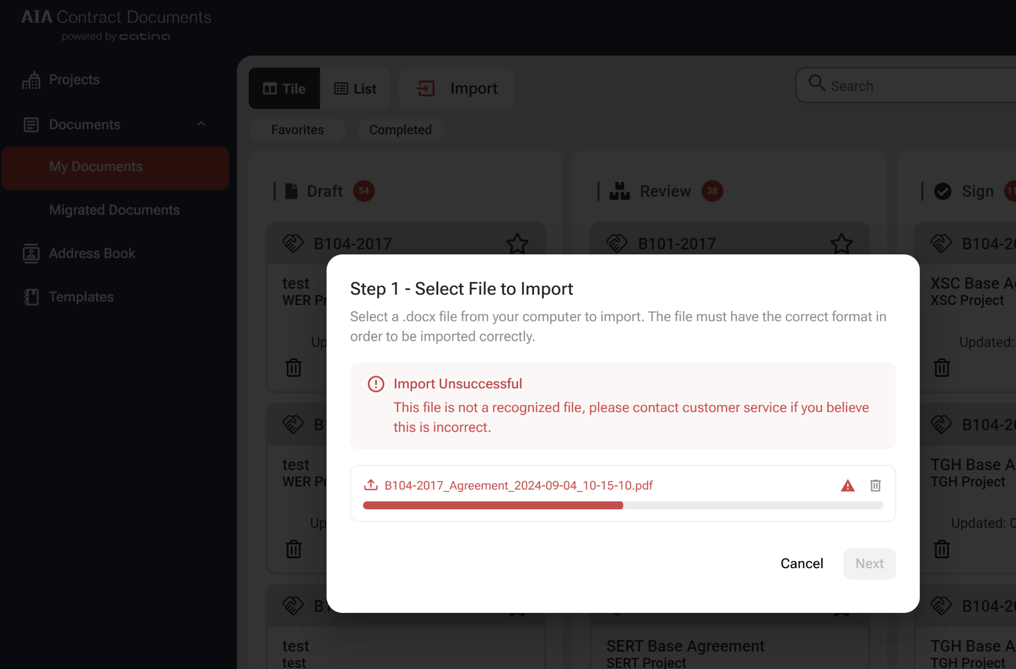Click the Review count badge 38
The height and width of the screenshot is (669, 1016).
[712, 191]
